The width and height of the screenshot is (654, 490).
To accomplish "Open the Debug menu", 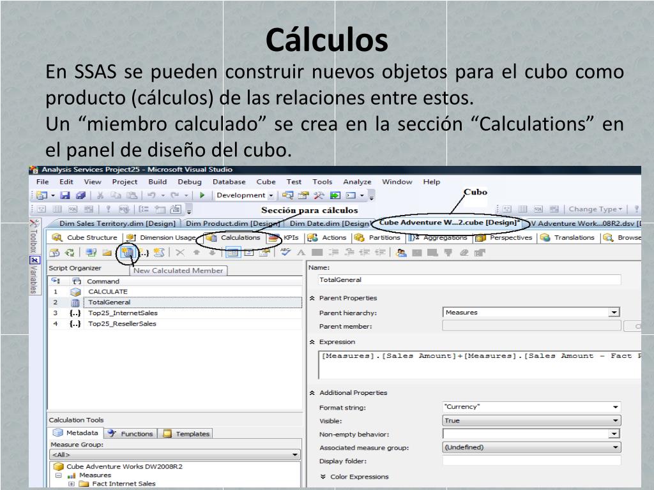I will coord(189,182).
